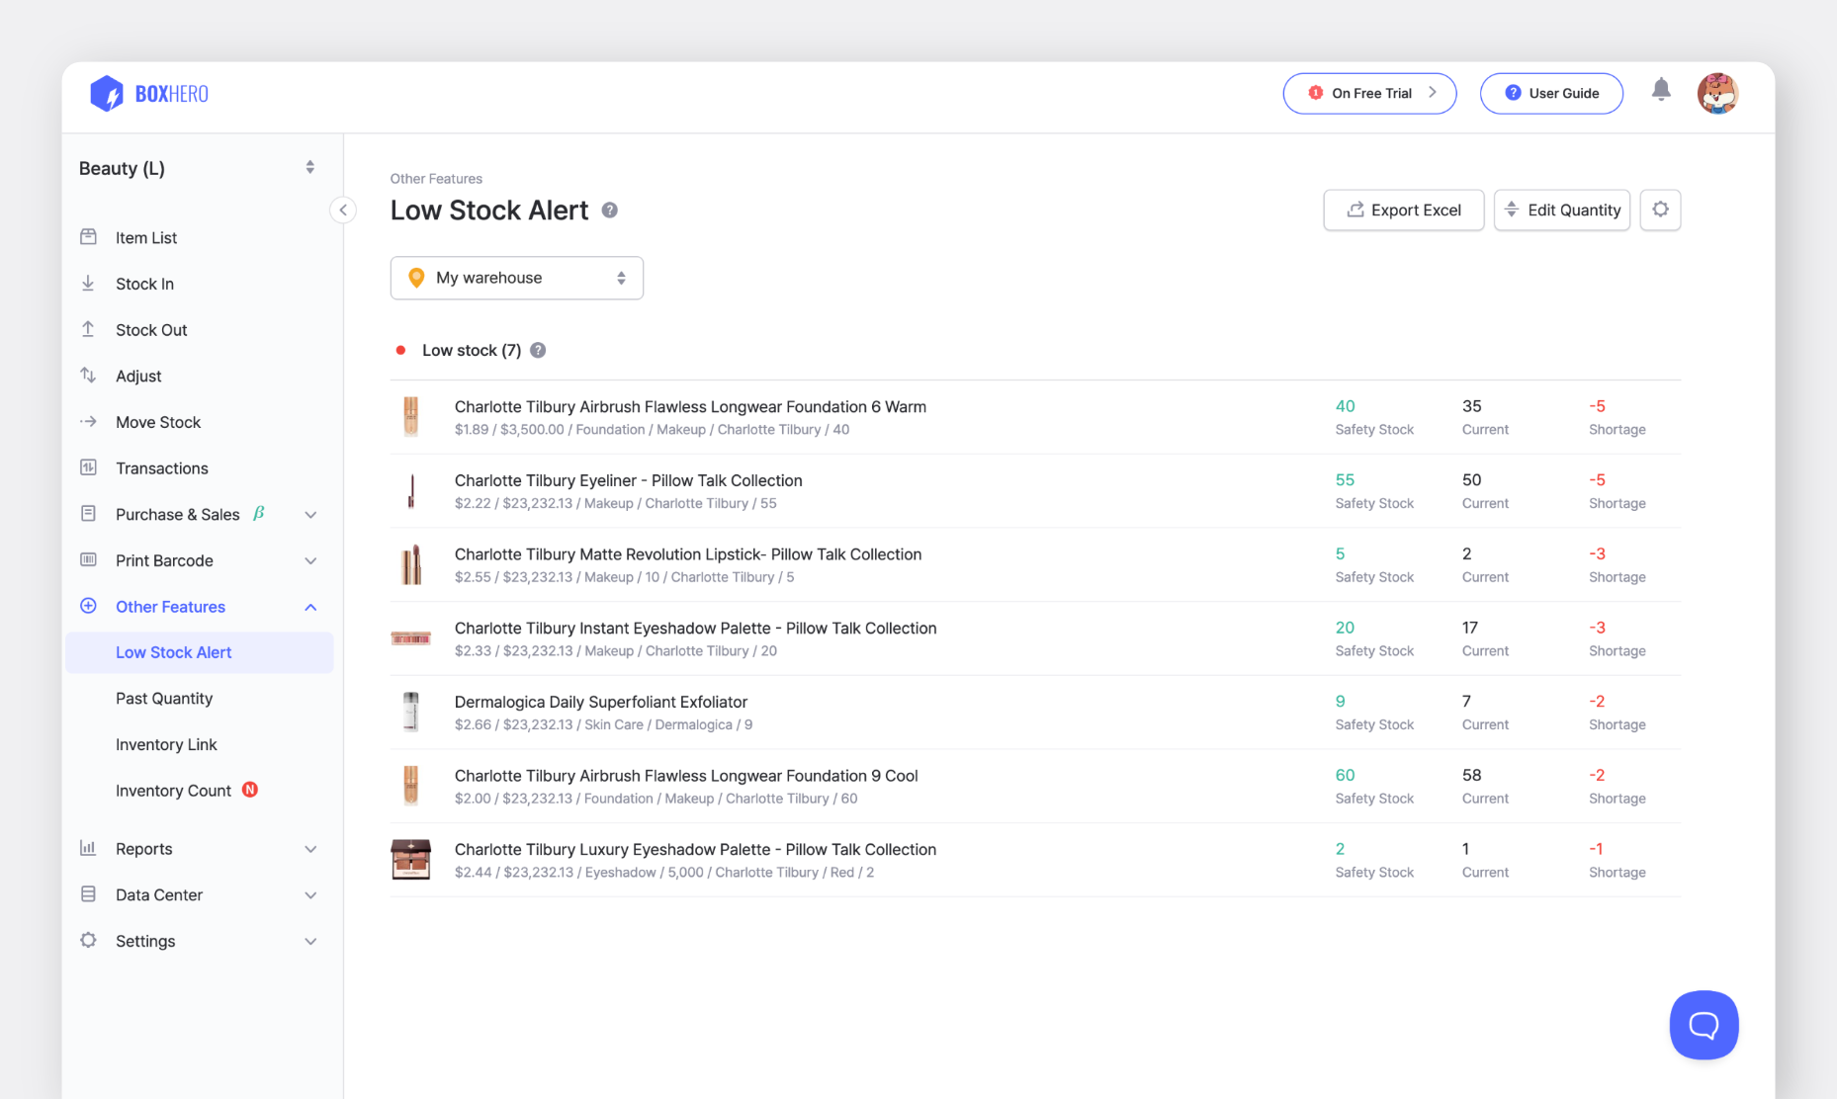Click the help icon beside Low Stock Alert title

point(610,211)
